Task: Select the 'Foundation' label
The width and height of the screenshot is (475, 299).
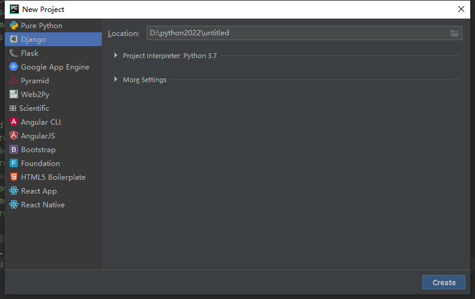Action: (x=40, y=164)
